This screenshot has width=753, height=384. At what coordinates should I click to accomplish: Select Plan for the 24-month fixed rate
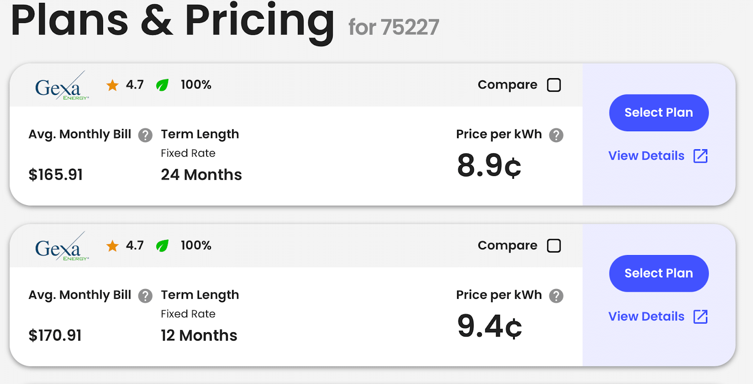pyautogui.click(x=658, y=112)
